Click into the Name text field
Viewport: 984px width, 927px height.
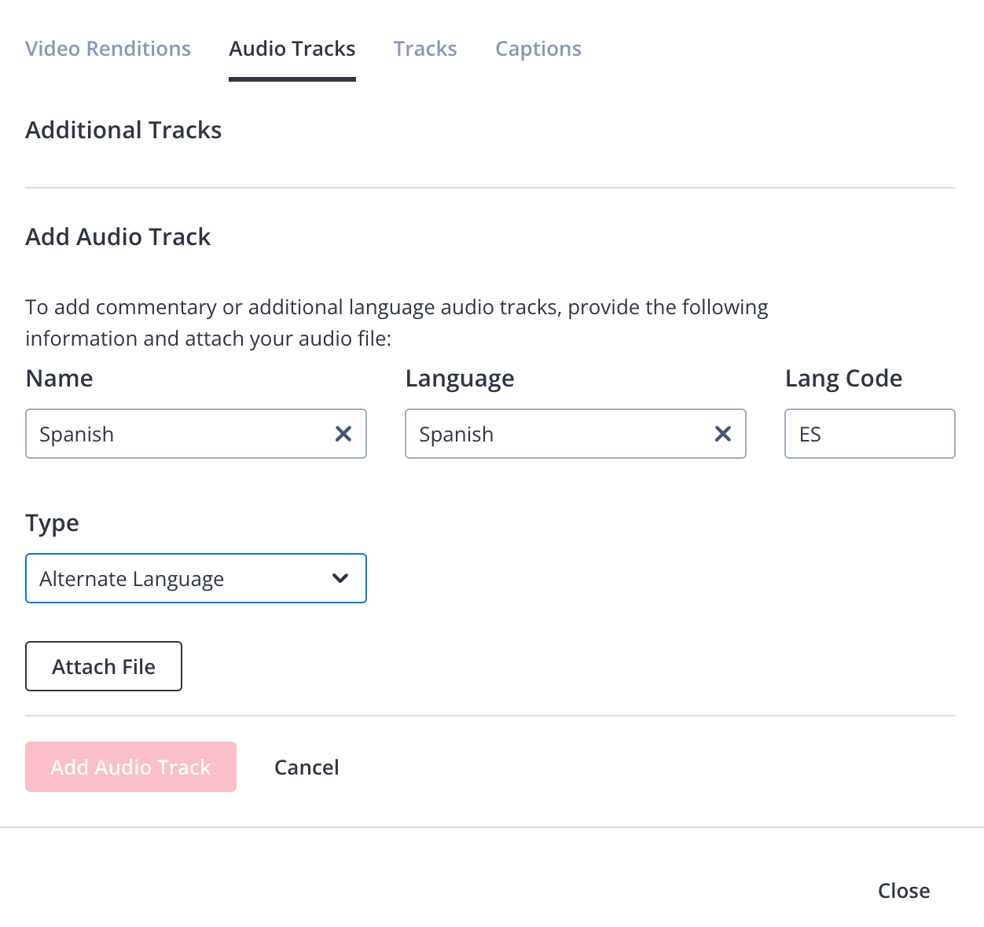point(177,434)
